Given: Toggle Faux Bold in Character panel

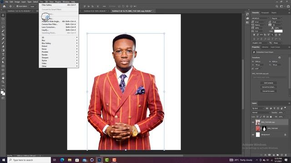Looking at the screenshot, I should [x=254, y=35].
